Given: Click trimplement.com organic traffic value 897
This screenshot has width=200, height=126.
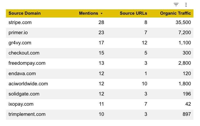Looking at the screenshot, I should click(187, 114).
